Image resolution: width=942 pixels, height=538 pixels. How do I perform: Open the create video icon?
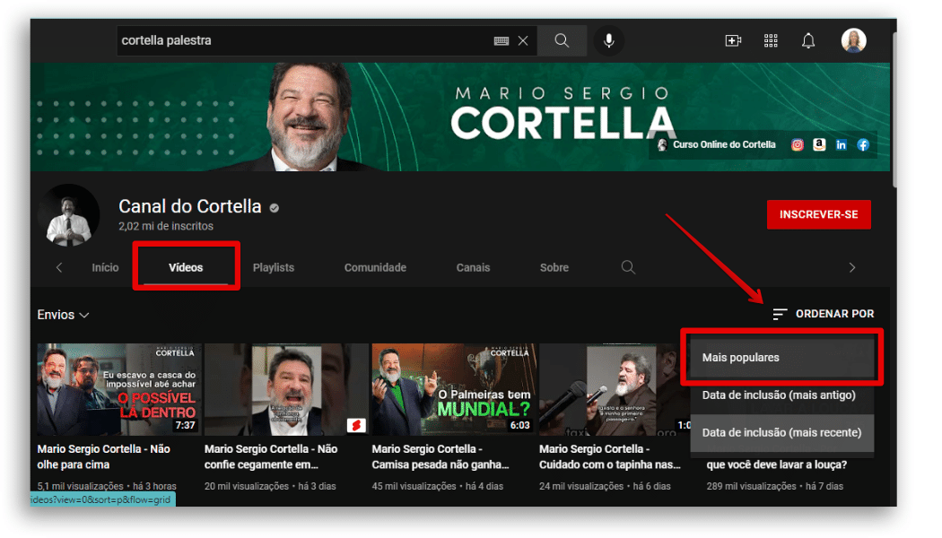[733, 40]
